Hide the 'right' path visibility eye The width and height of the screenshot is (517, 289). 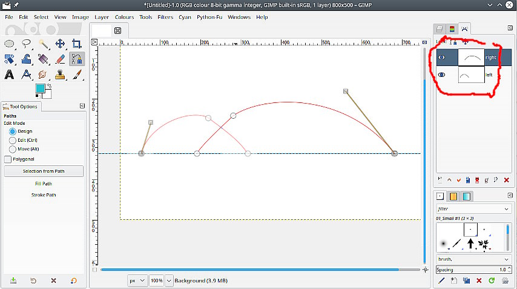(442, 58)
